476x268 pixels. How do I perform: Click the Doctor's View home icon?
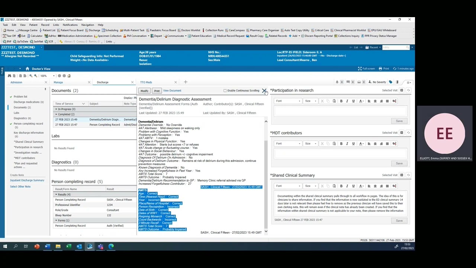click(27, 69)
